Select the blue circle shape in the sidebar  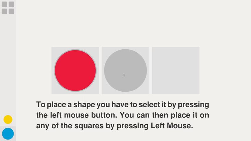click(x=8, y=134)
